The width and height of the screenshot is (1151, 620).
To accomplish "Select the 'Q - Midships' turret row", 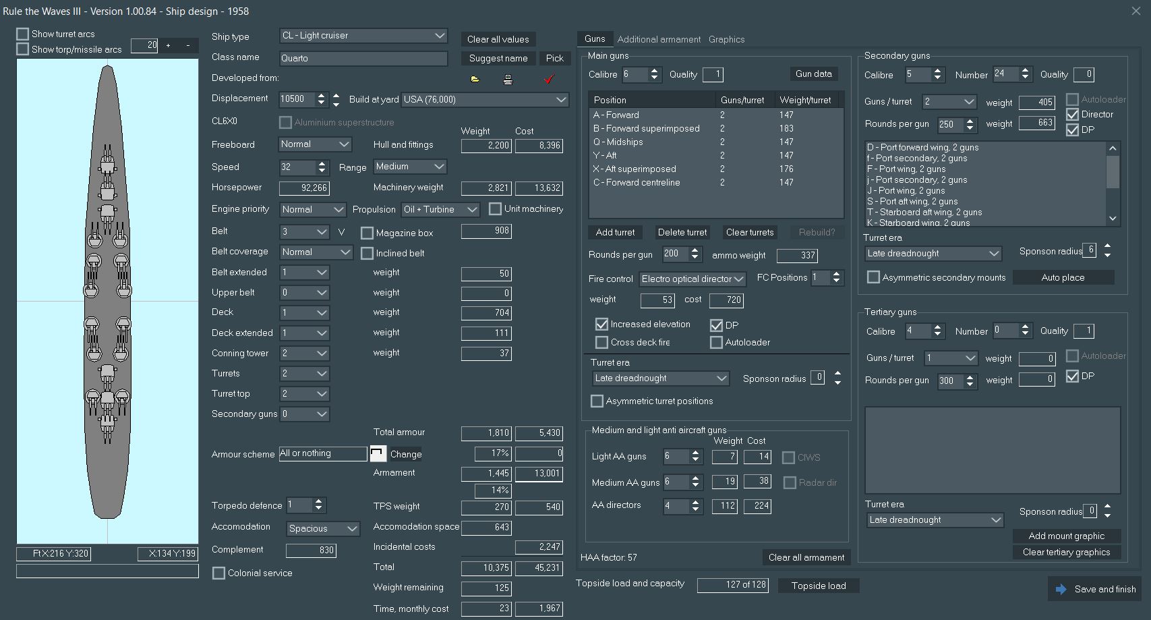I will (x=716, y=142).
